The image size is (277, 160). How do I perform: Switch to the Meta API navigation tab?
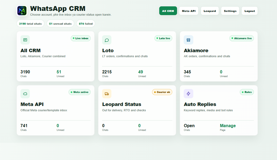coord(189,11)
